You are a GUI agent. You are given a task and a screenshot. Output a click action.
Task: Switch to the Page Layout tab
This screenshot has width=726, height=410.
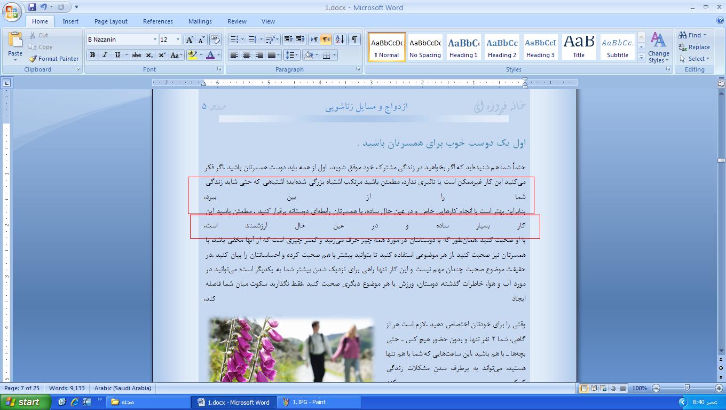pyautogui.click(x=111, y=21)
